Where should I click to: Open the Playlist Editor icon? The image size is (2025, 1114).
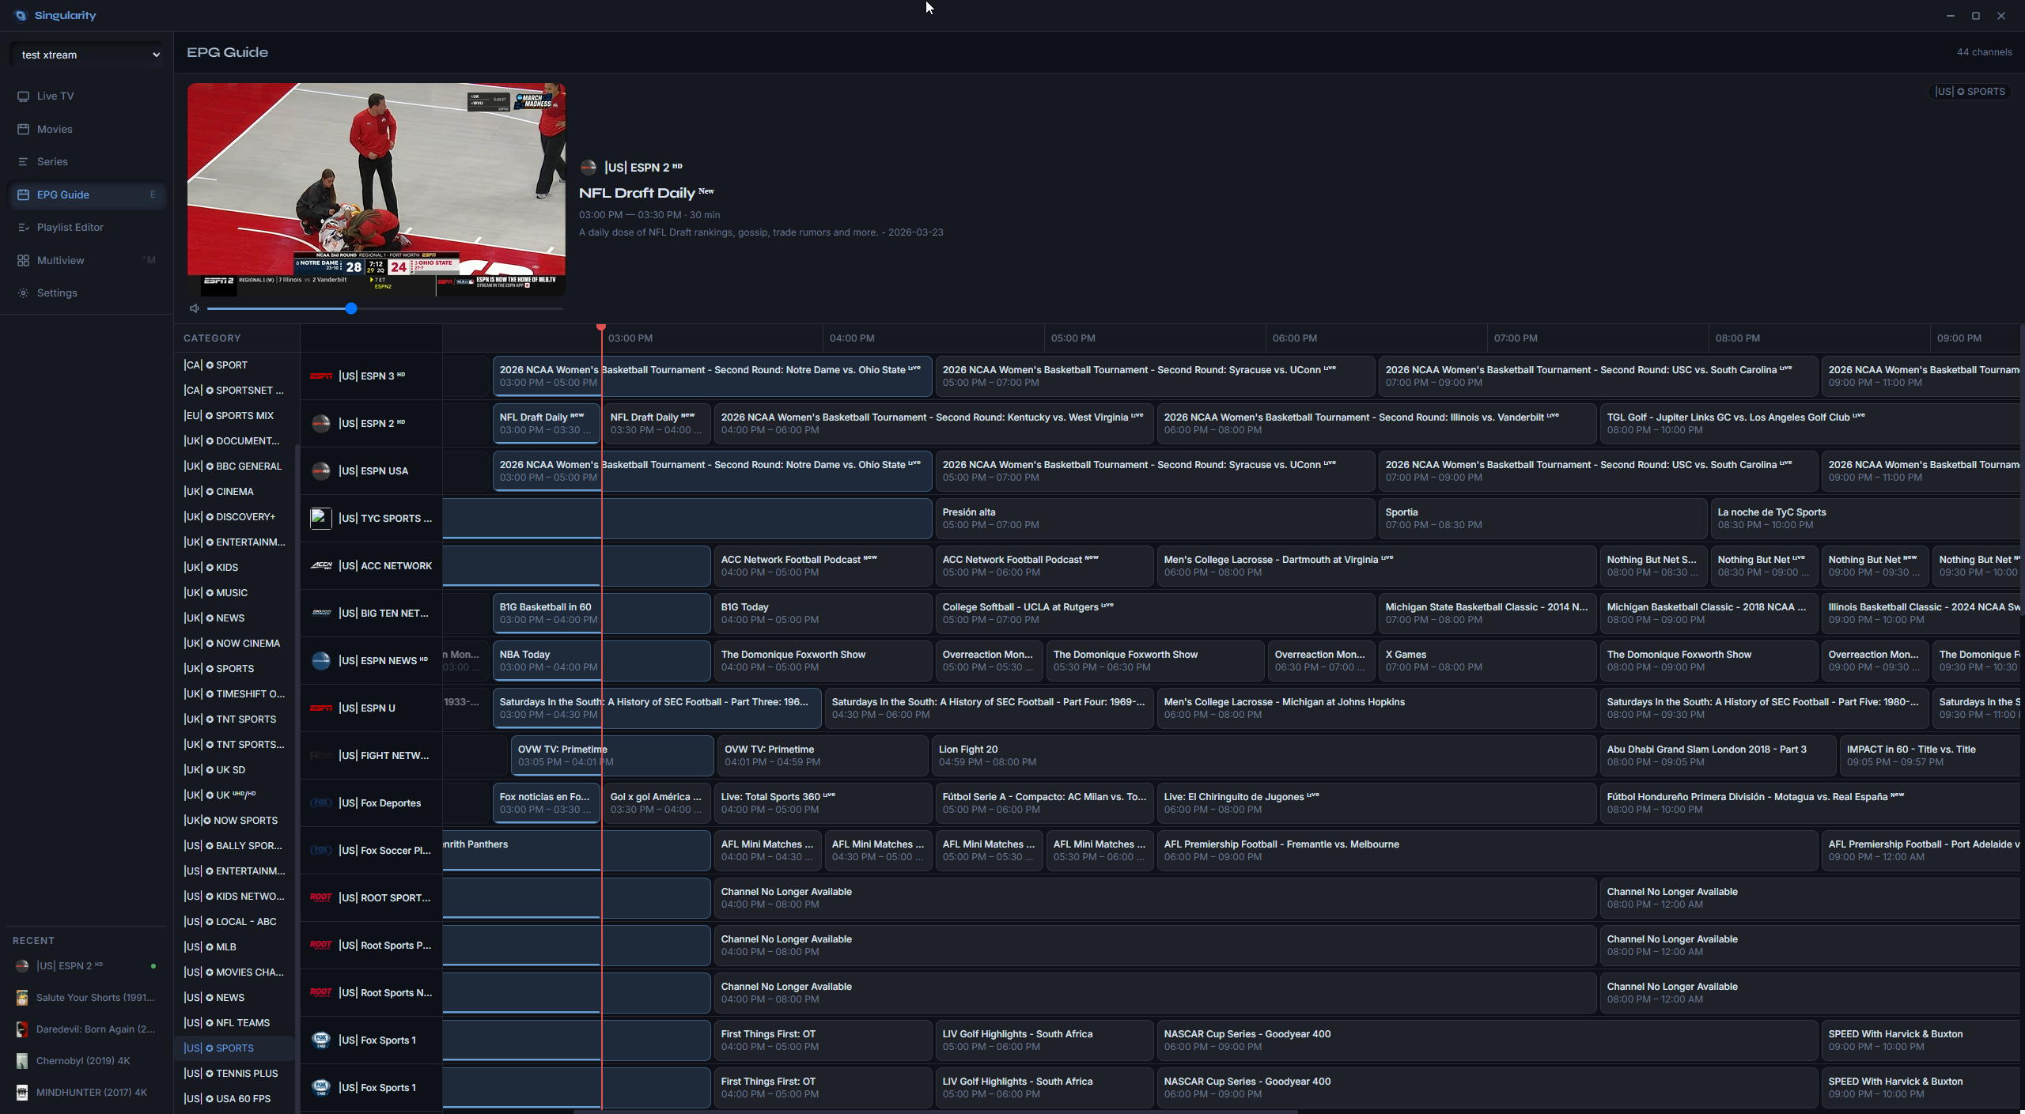tap(23, 227)
